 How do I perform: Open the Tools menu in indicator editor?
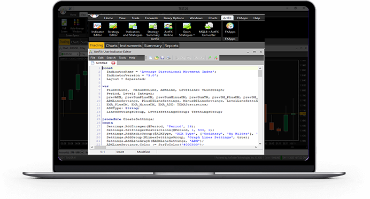[x=122, y=58]
